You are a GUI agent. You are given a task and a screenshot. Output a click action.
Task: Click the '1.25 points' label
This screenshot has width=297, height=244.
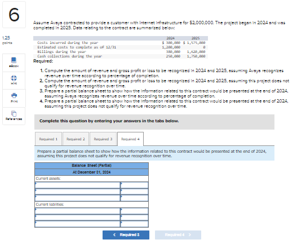click(7, 40)
